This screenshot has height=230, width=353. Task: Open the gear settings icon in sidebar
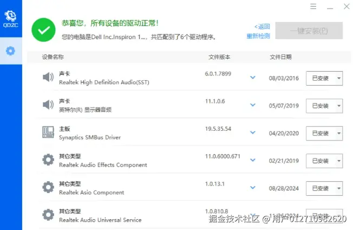tap(10, 51)
